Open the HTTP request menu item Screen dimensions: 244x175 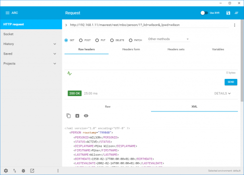click(x=31, y=24)
